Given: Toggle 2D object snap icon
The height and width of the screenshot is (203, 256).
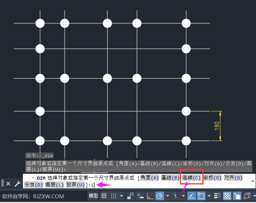Looking at the screenshot, I should click(201, 195).
